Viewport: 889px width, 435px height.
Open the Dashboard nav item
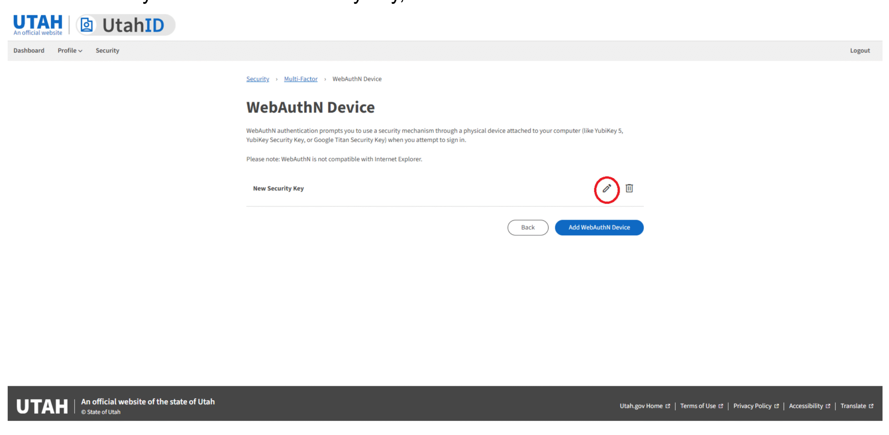tap(29, 51)
